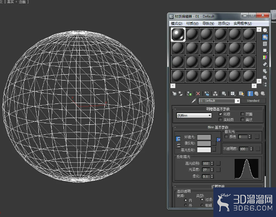Click the Sample UV Tiling icon
This screenshot has height=217, width=276.
[x=265, y=50]
